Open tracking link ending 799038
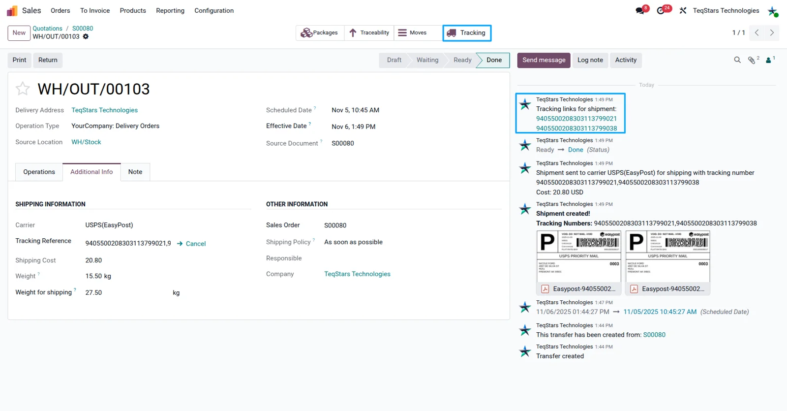The width and height of the screenshot is (787, 411). coord(576,128)
